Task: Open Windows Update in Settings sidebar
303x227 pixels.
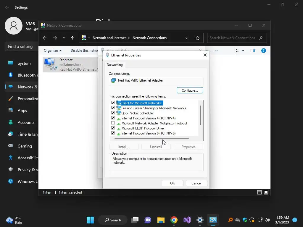Action: coord(22,181)
